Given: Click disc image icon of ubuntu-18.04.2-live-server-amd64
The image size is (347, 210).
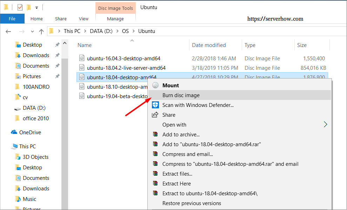Looking at the screenshot, I should click(x=82, y=68).
